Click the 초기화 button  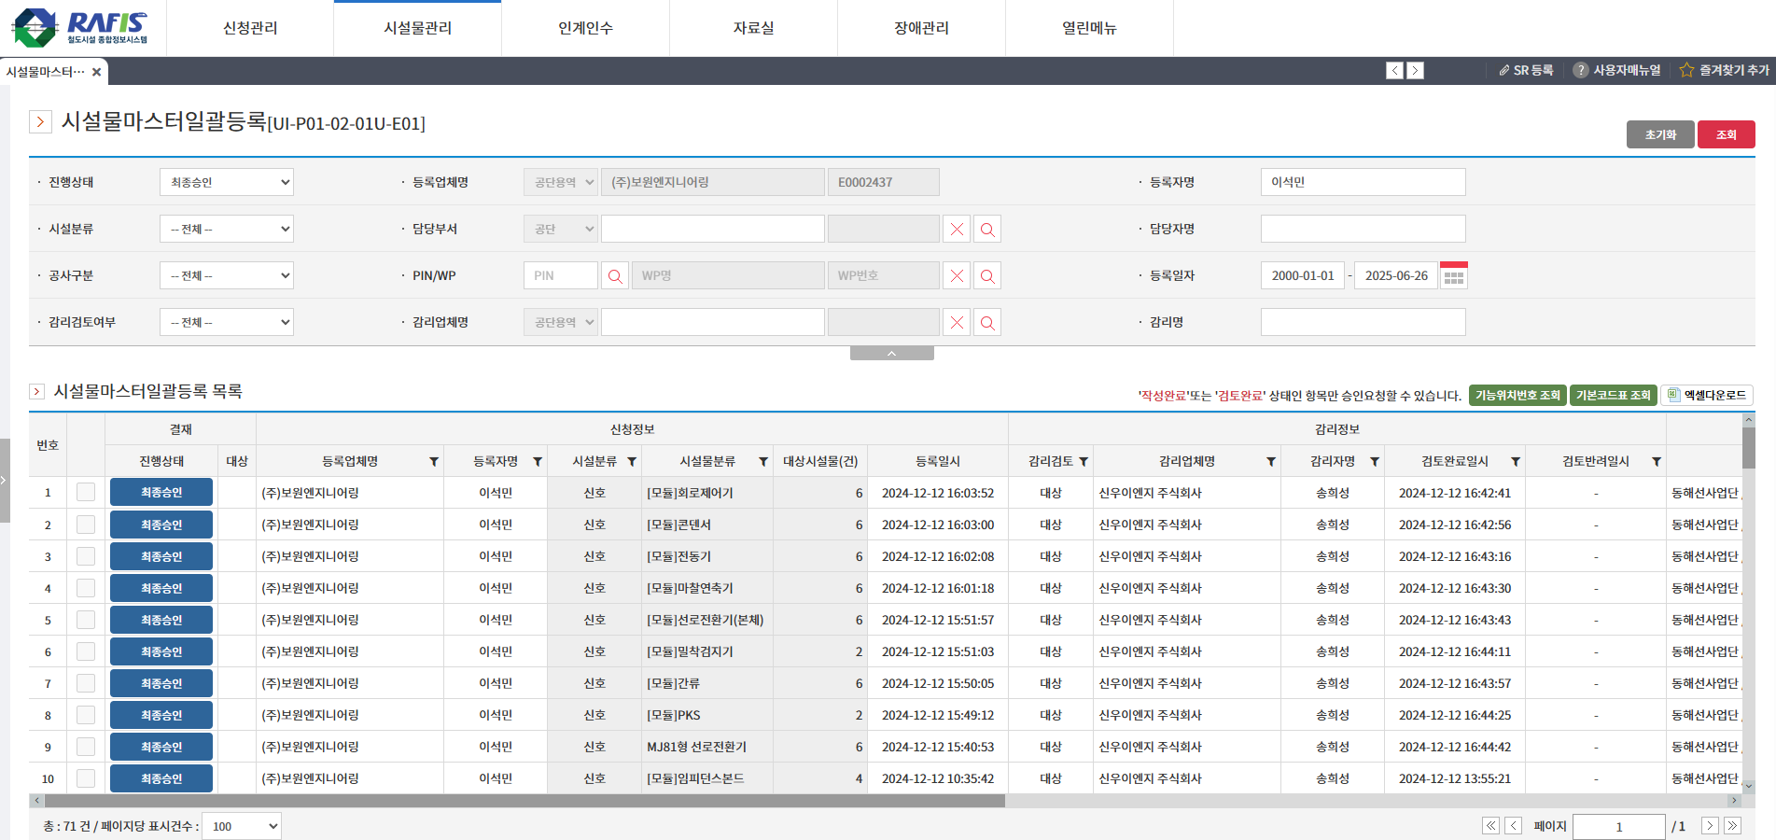click(x=1660, y=134)
